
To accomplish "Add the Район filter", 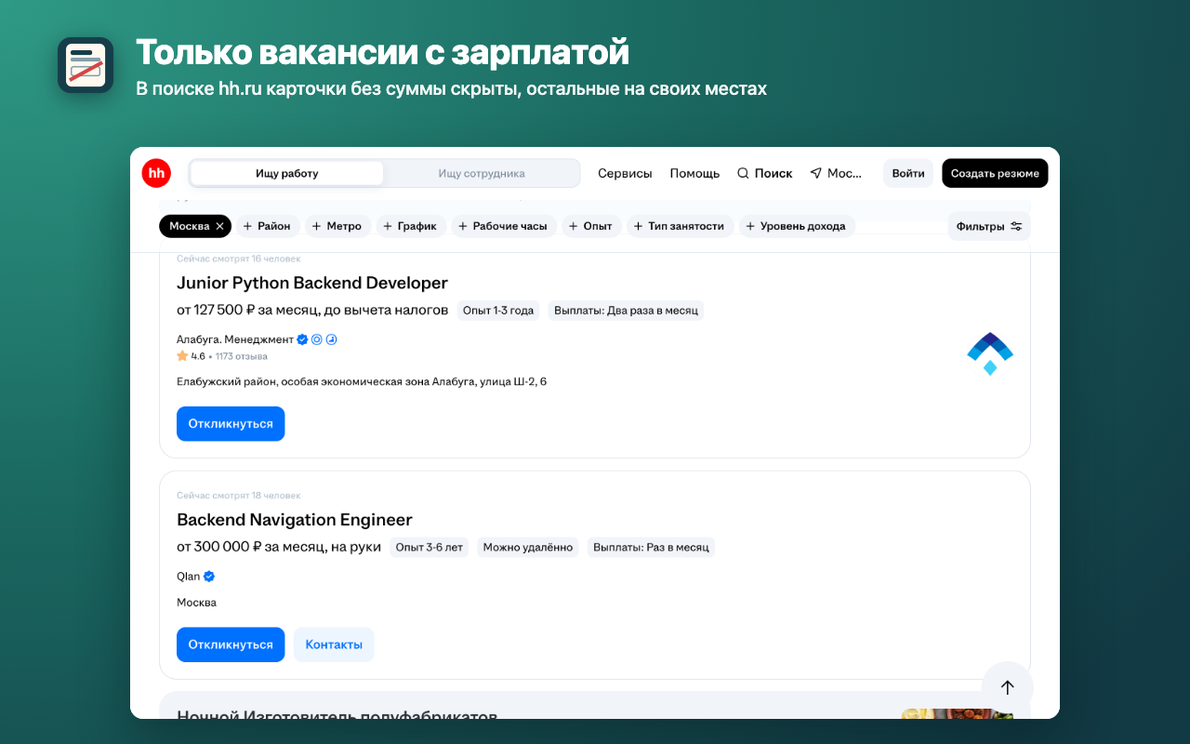I will pos(270,226).
